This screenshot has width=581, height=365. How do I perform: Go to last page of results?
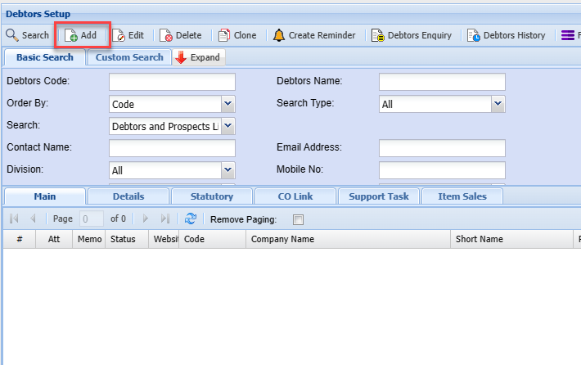click(164, 219)
